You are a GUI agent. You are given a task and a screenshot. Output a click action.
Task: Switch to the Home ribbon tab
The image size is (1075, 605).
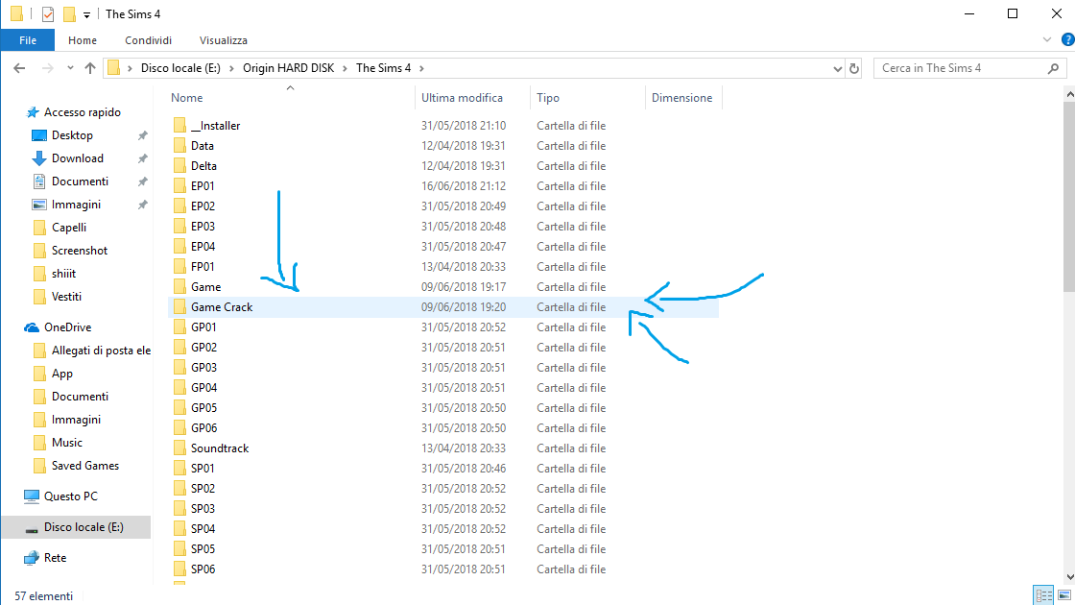click(83, 40)
